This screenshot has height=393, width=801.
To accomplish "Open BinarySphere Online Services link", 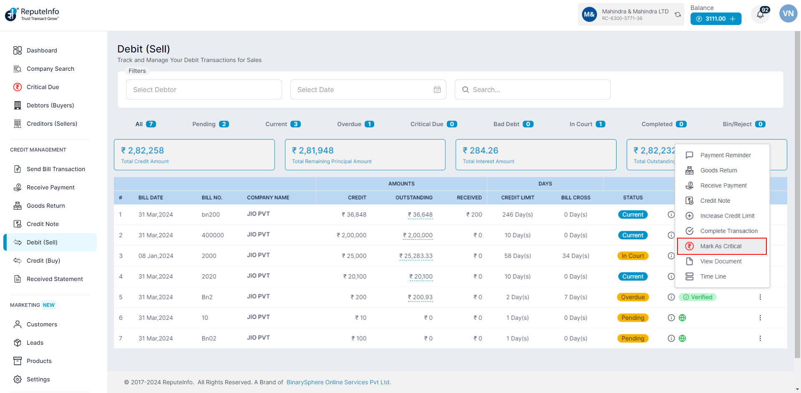I will [338, 382].
